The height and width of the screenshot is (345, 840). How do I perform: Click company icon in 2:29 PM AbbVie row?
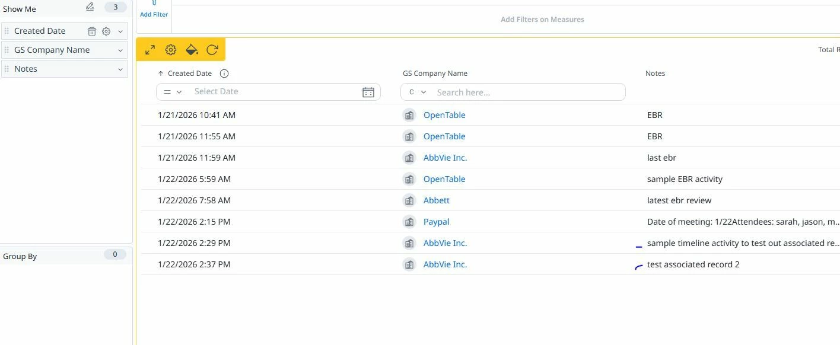(409, 243)
